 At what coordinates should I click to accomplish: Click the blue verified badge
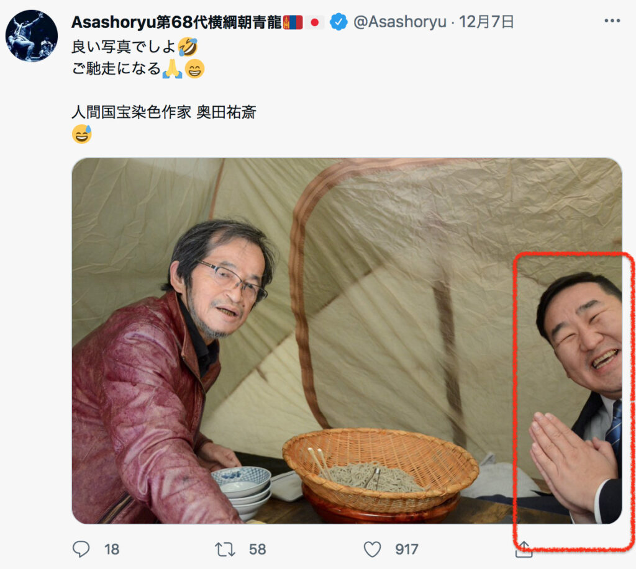point(338,22)
